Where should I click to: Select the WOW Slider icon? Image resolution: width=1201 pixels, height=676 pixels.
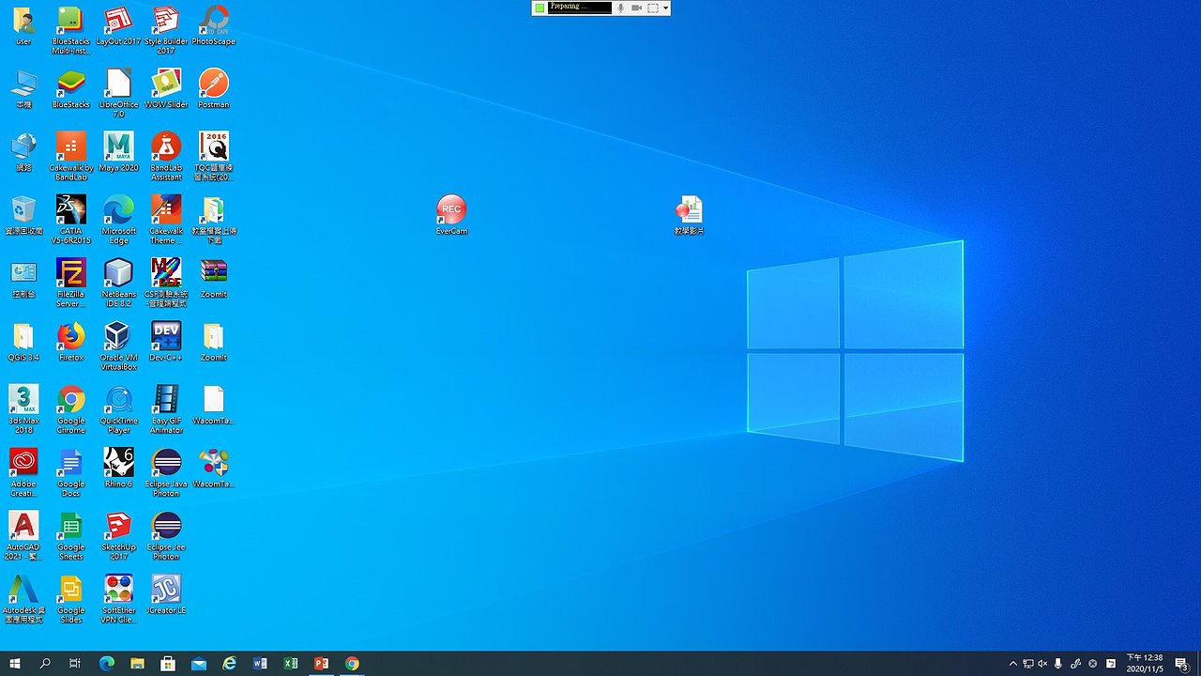click(x=166, y=89)
